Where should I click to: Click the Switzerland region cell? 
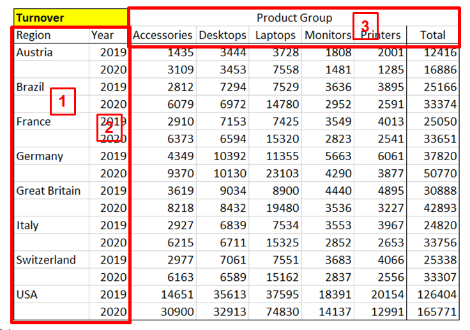tap(46, 260)
